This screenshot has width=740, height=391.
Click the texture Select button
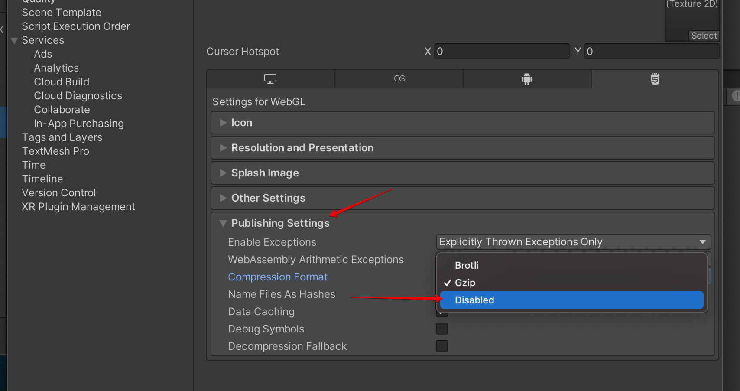(x=704, y=36)
